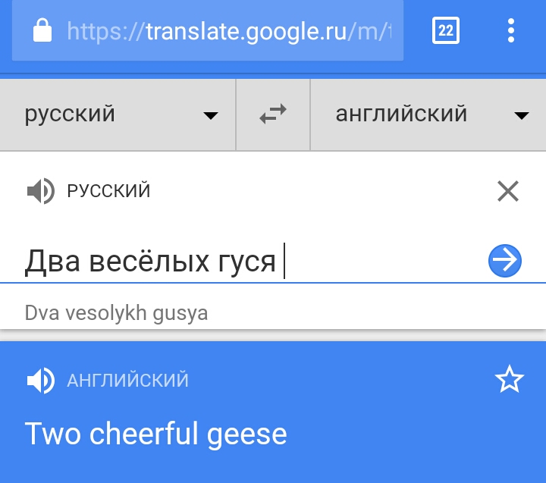Click the lock icon in address bar
Viewport: 546px width, 483px height.
tap(42, 31)
